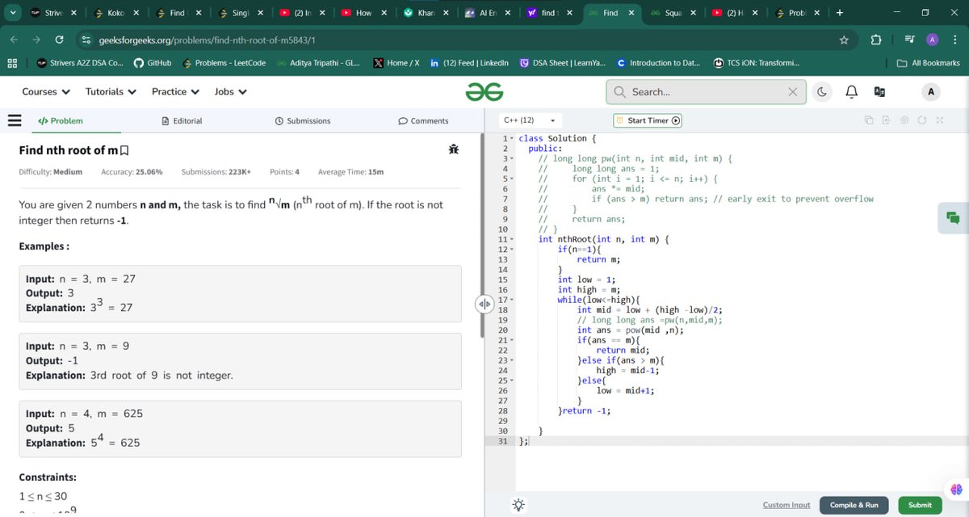This screenshot has height=517, width=969.
Task: Copy code using editor copy icon
Action: (869, 120)
